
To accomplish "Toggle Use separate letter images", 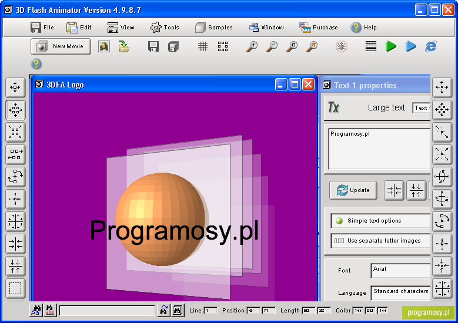I will (x=380, y=241).
